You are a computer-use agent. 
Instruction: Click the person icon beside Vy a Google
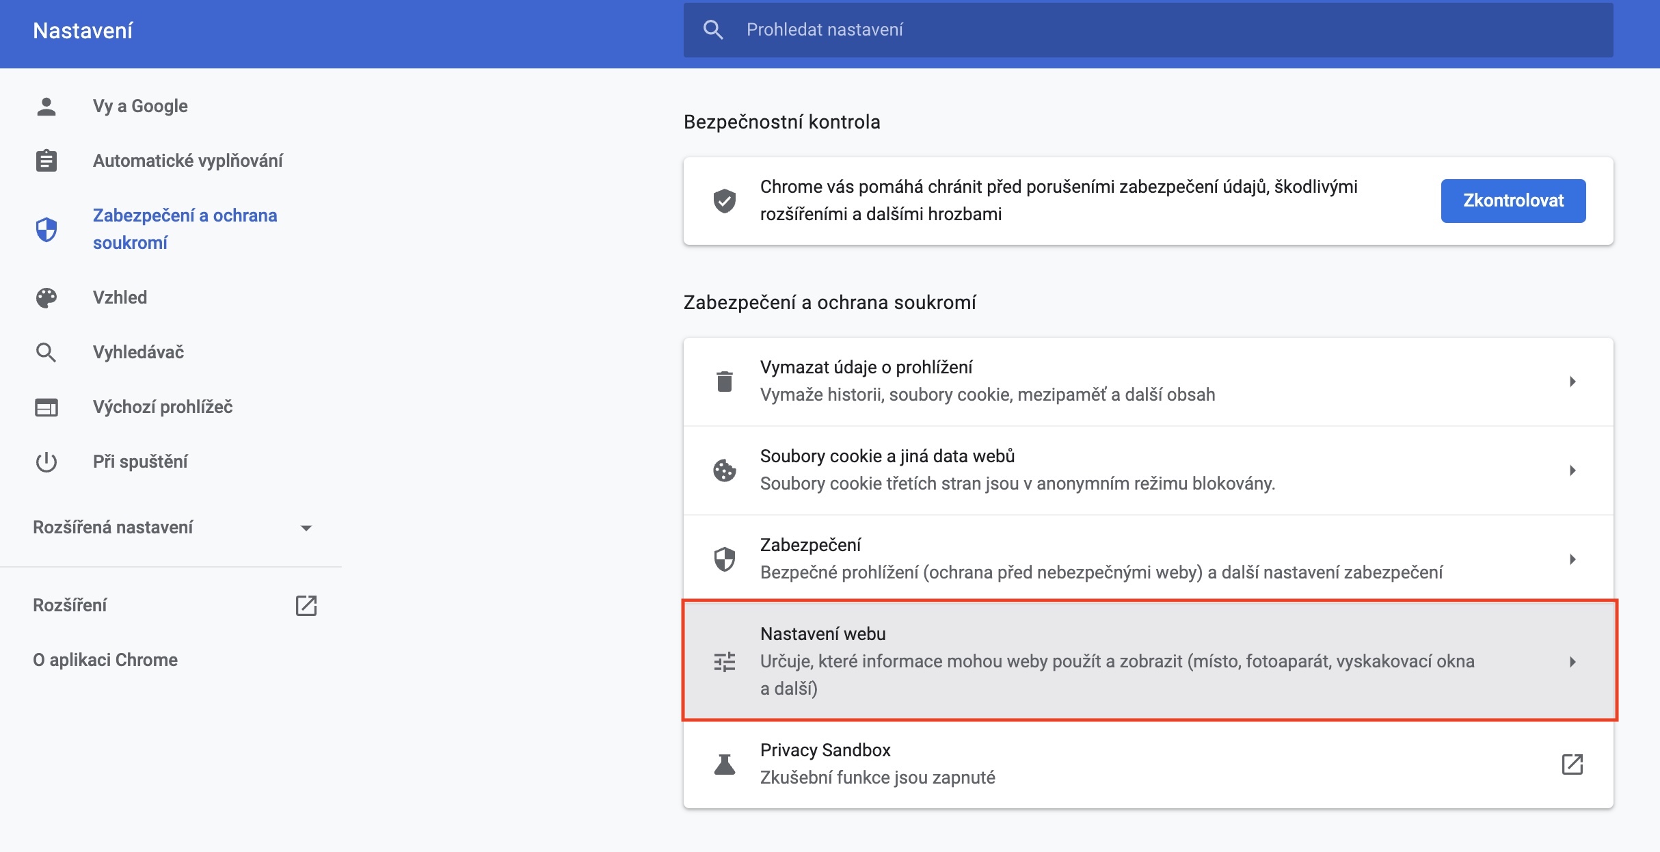tap(46, 107)
